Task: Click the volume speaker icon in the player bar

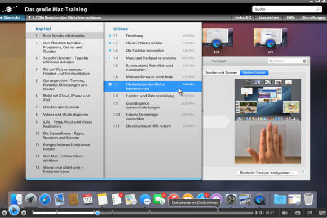Action: click(x=285, y=213)
